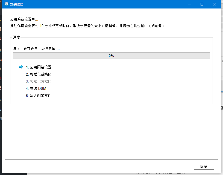The image size is (223, 175).
Task: Click the 0% progress bar
Action: pos(111,55)
